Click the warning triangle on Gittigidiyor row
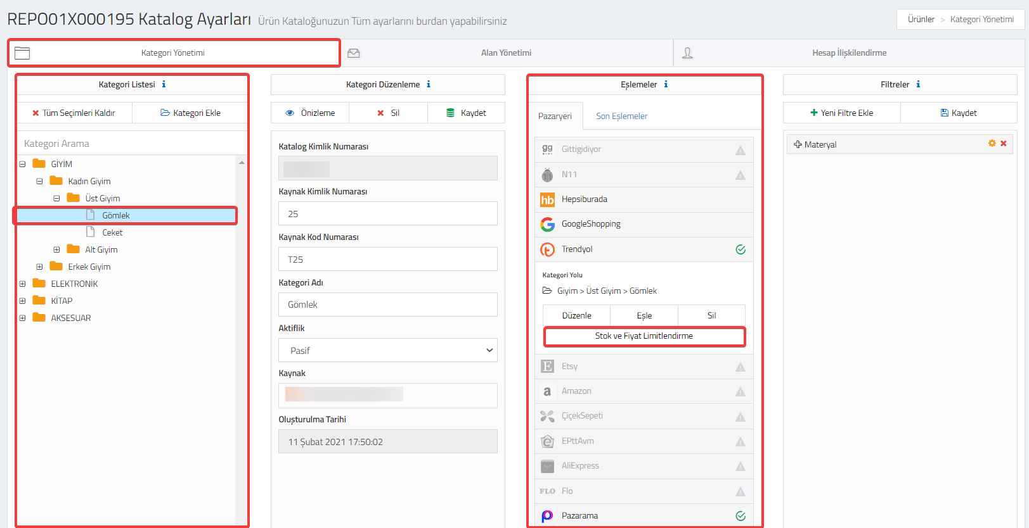The width and height of the screenshot is (1029, 528). [x=740, y=150]
